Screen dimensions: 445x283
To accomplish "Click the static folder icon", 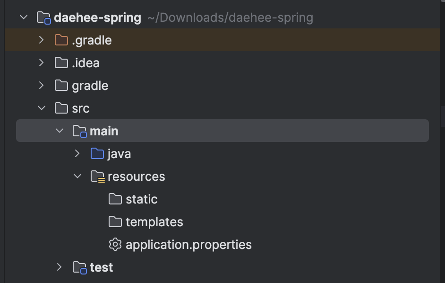I will 115,199.
